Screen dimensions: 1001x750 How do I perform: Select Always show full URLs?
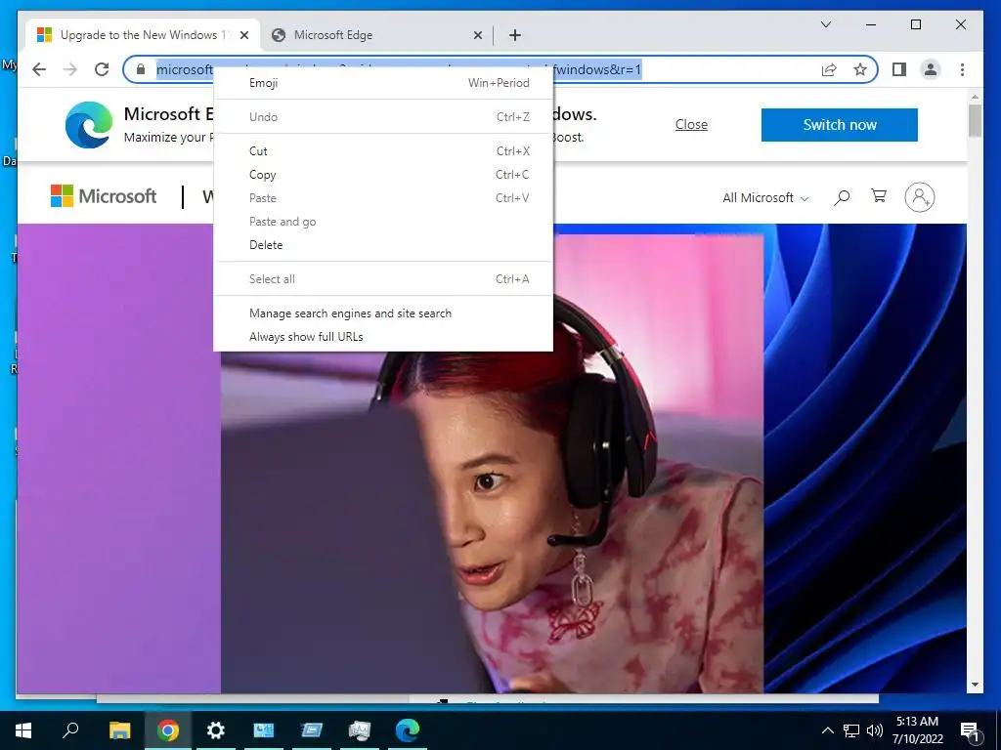pos(383,337)
